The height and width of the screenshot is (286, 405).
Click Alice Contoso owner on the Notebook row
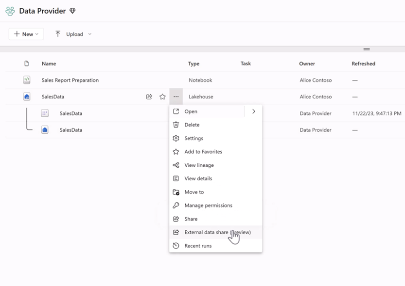click(316, 80)
